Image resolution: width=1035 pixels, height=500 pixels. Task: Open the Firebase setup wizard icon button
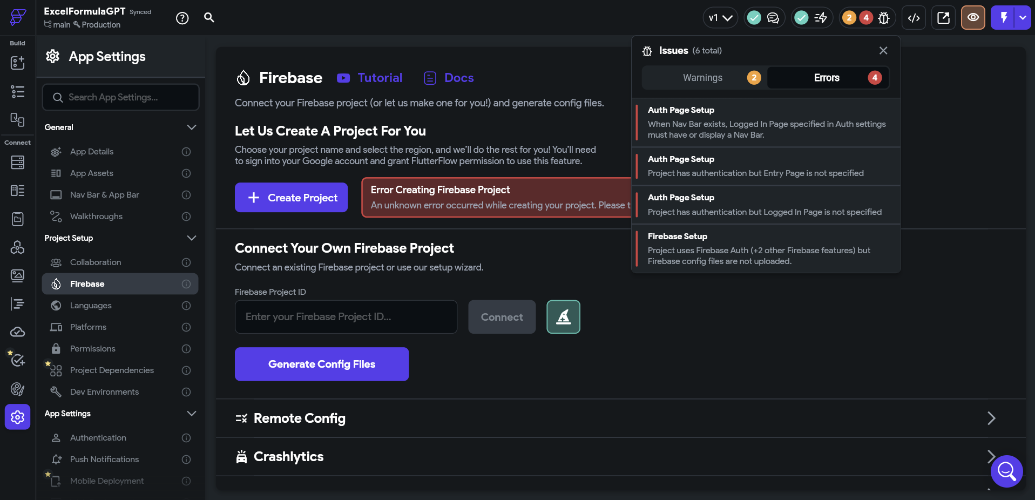563,317
